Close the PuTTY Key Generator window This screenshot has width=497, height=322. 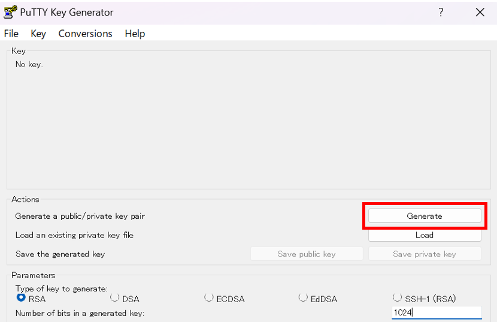pyautogui.click(x=480, y=12)
